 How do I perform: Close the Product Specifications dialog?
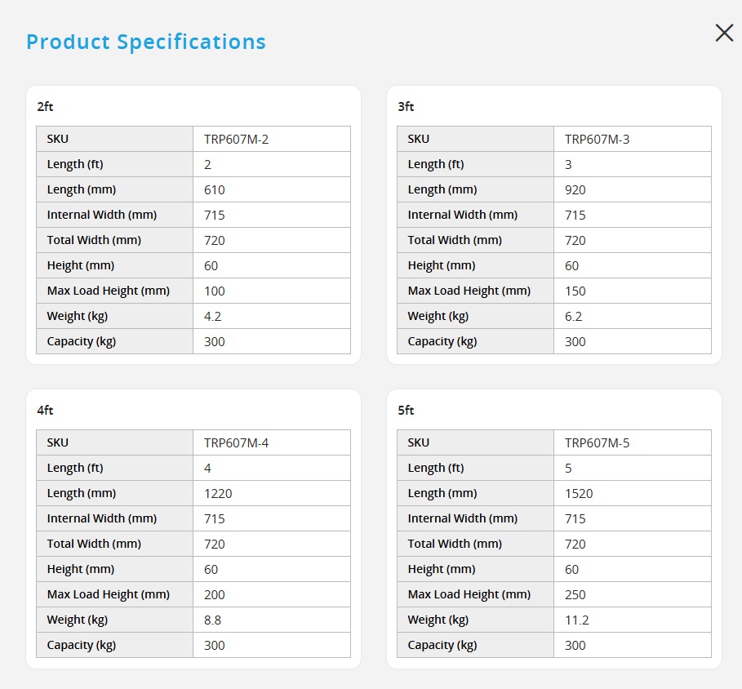(x=724, y=33)
